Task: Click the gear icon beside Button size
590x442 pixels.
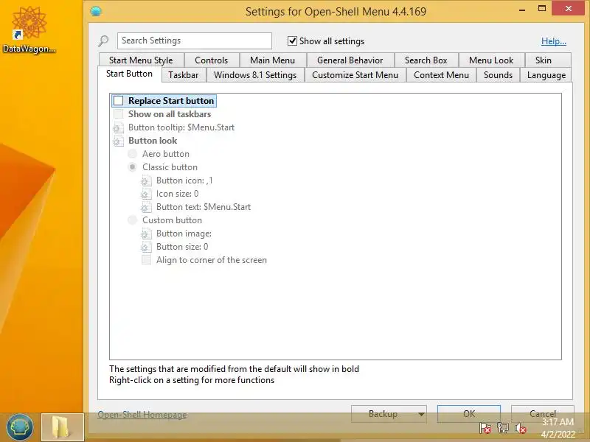Action: coord(146,247)
